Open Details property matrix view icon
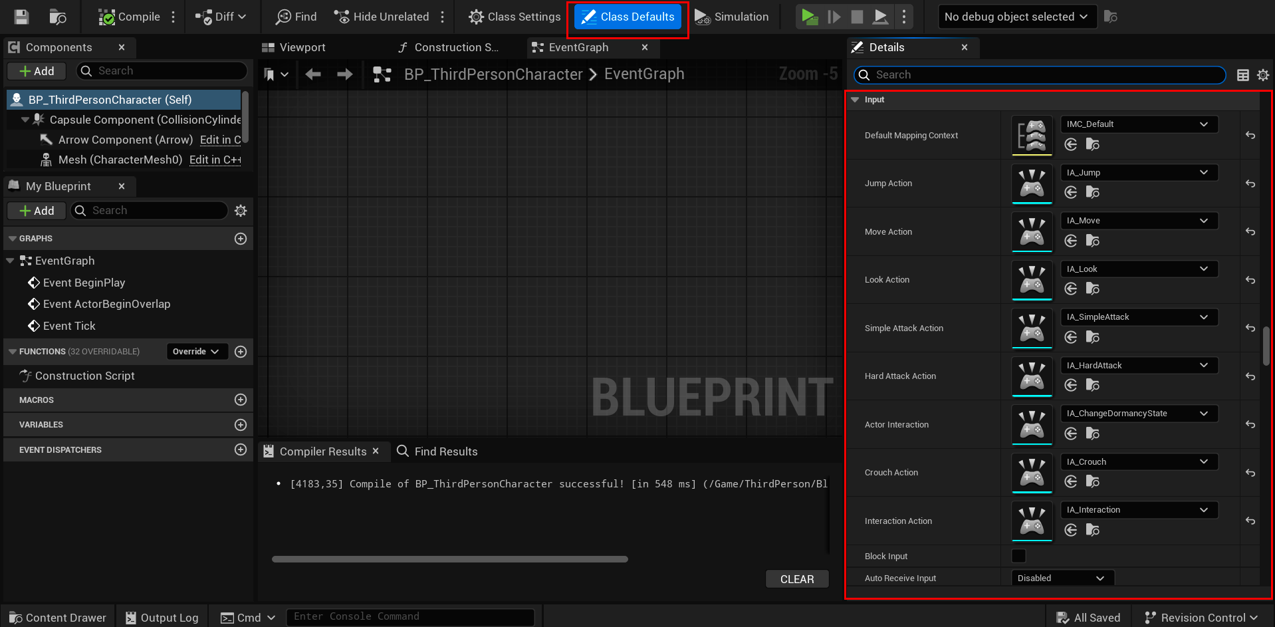Screen dimensions: 1275x627 point(1242,75)
